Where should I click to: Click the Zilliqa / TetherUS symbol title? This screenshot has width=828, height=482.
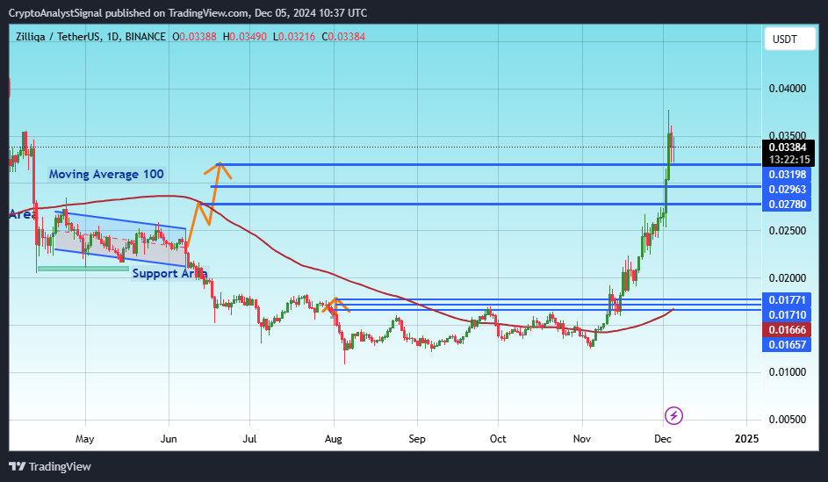pyautogui.click(x=58, y=36)
